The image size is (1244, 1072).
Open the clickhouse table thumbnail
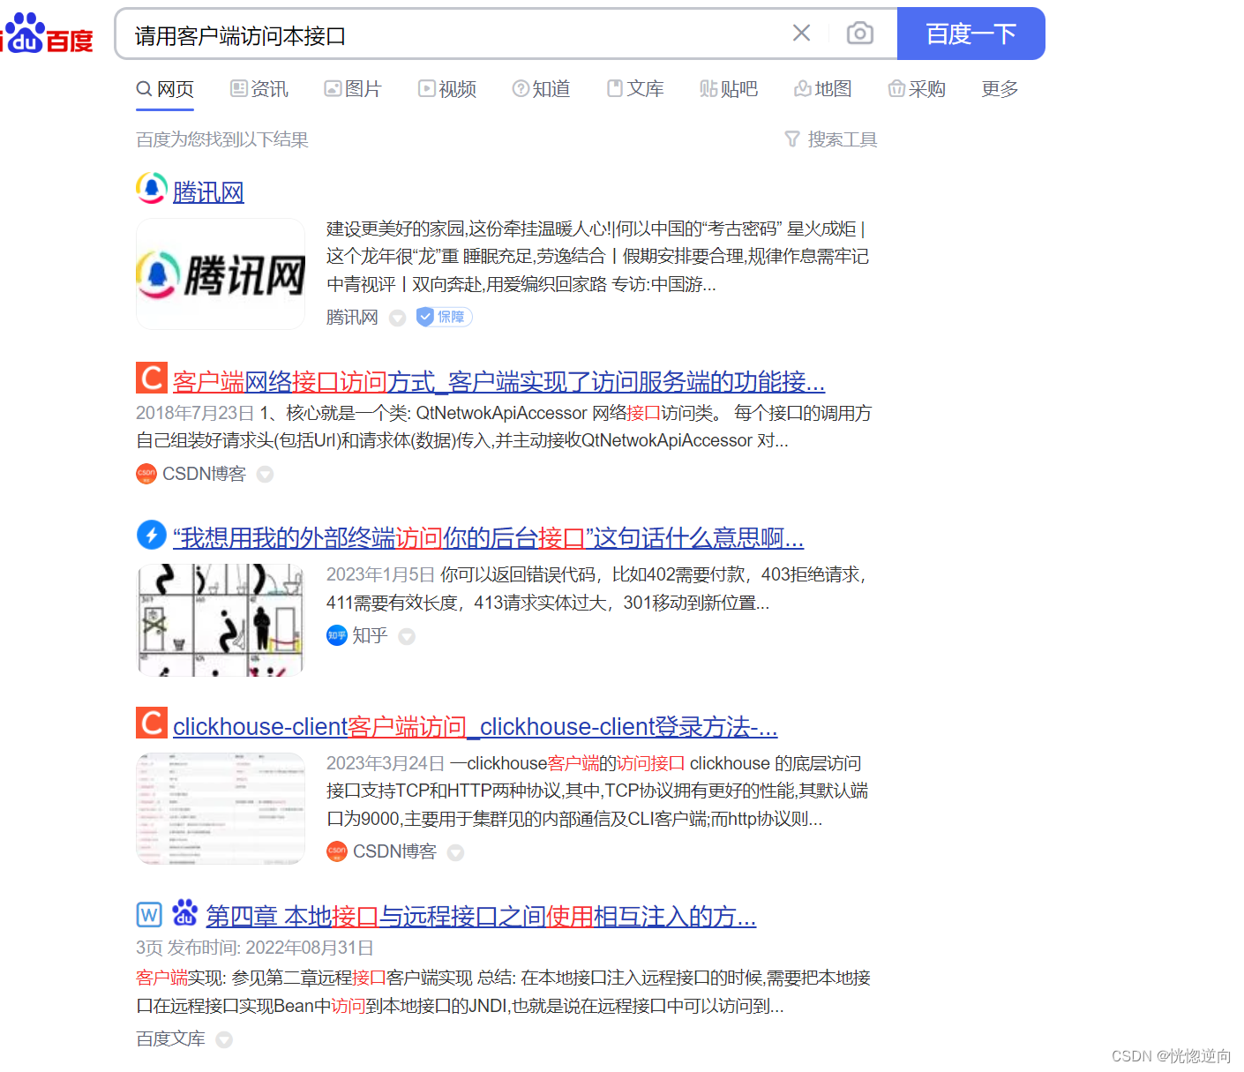click(x=221, y=809)
